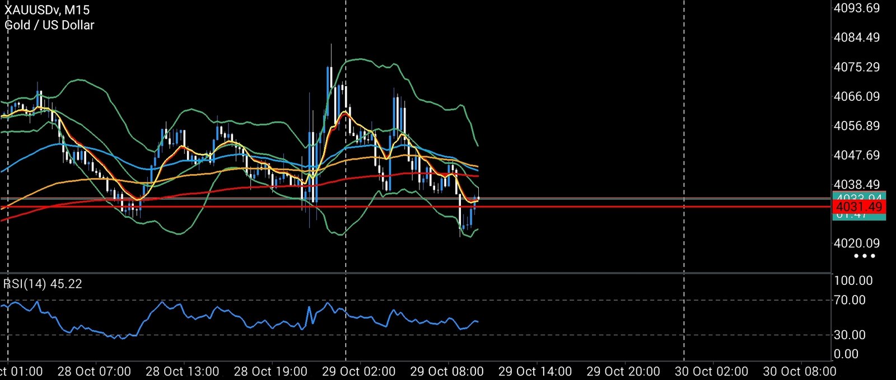Select the red 4031.49 price level tag

pos(859,207)
